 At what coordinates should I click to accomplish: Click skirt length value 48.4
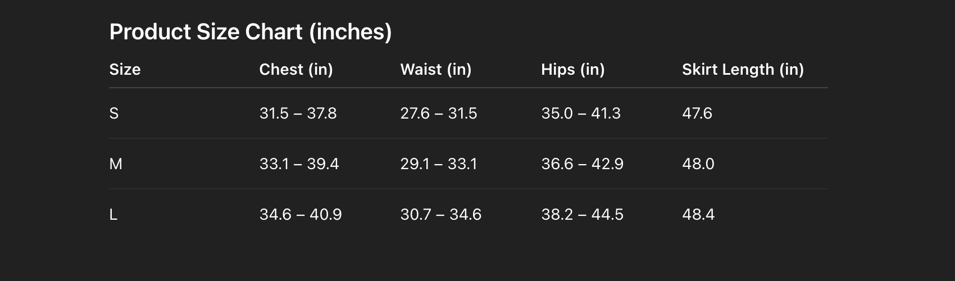click(698, 215)
